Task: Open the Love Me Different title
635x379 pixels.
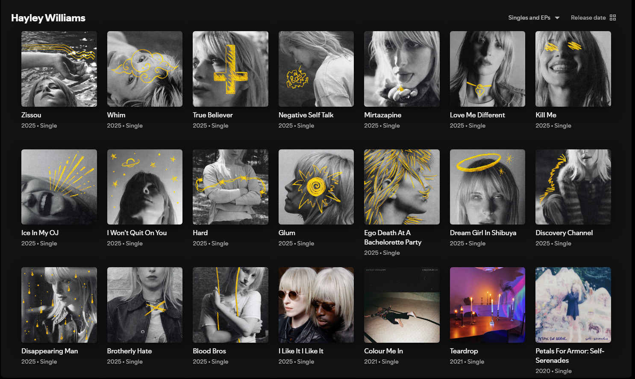Action: point(477,115)
